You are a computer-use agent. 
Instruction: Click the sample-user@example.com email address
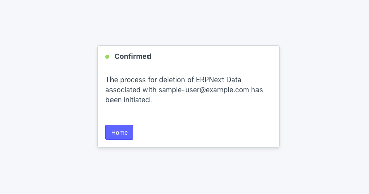point(204,90)
